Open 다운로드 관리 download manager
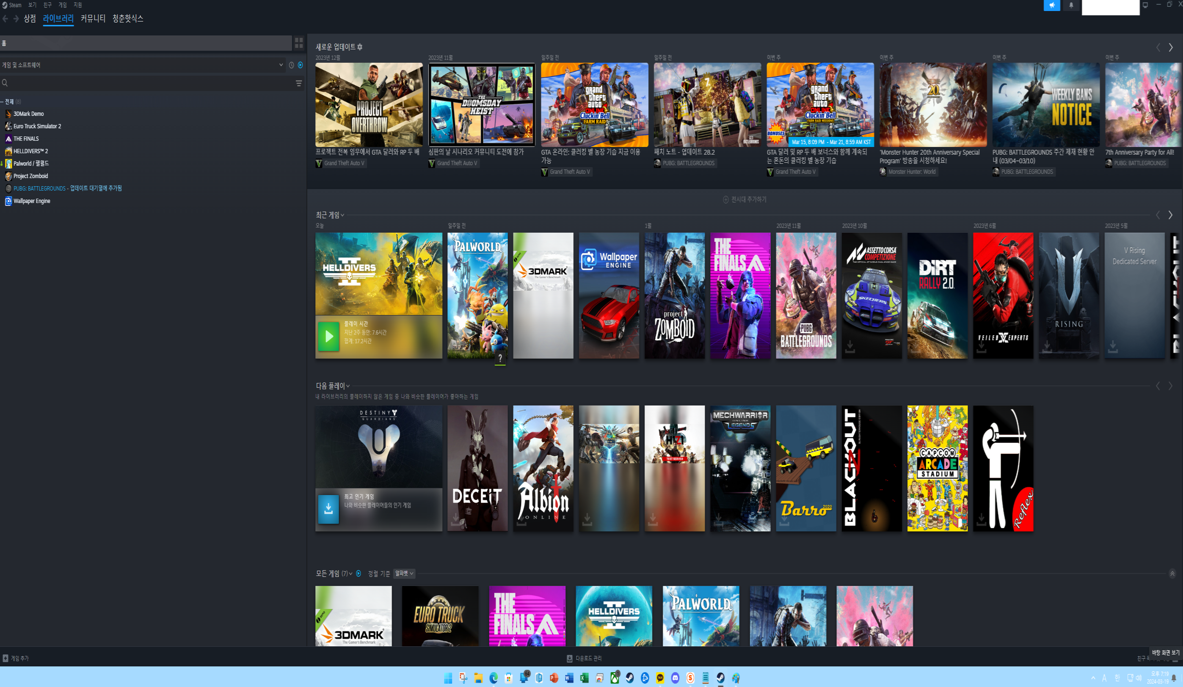The width and height of the screenshot is (1183, 687). pyautogui.click(x=584, y=659)
